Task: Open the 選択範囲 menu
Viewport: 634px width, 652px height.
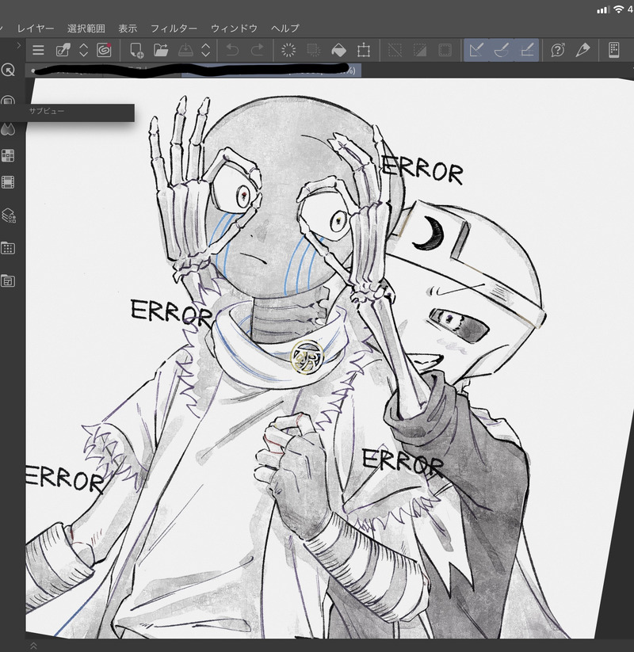Action: coord(86,29)
